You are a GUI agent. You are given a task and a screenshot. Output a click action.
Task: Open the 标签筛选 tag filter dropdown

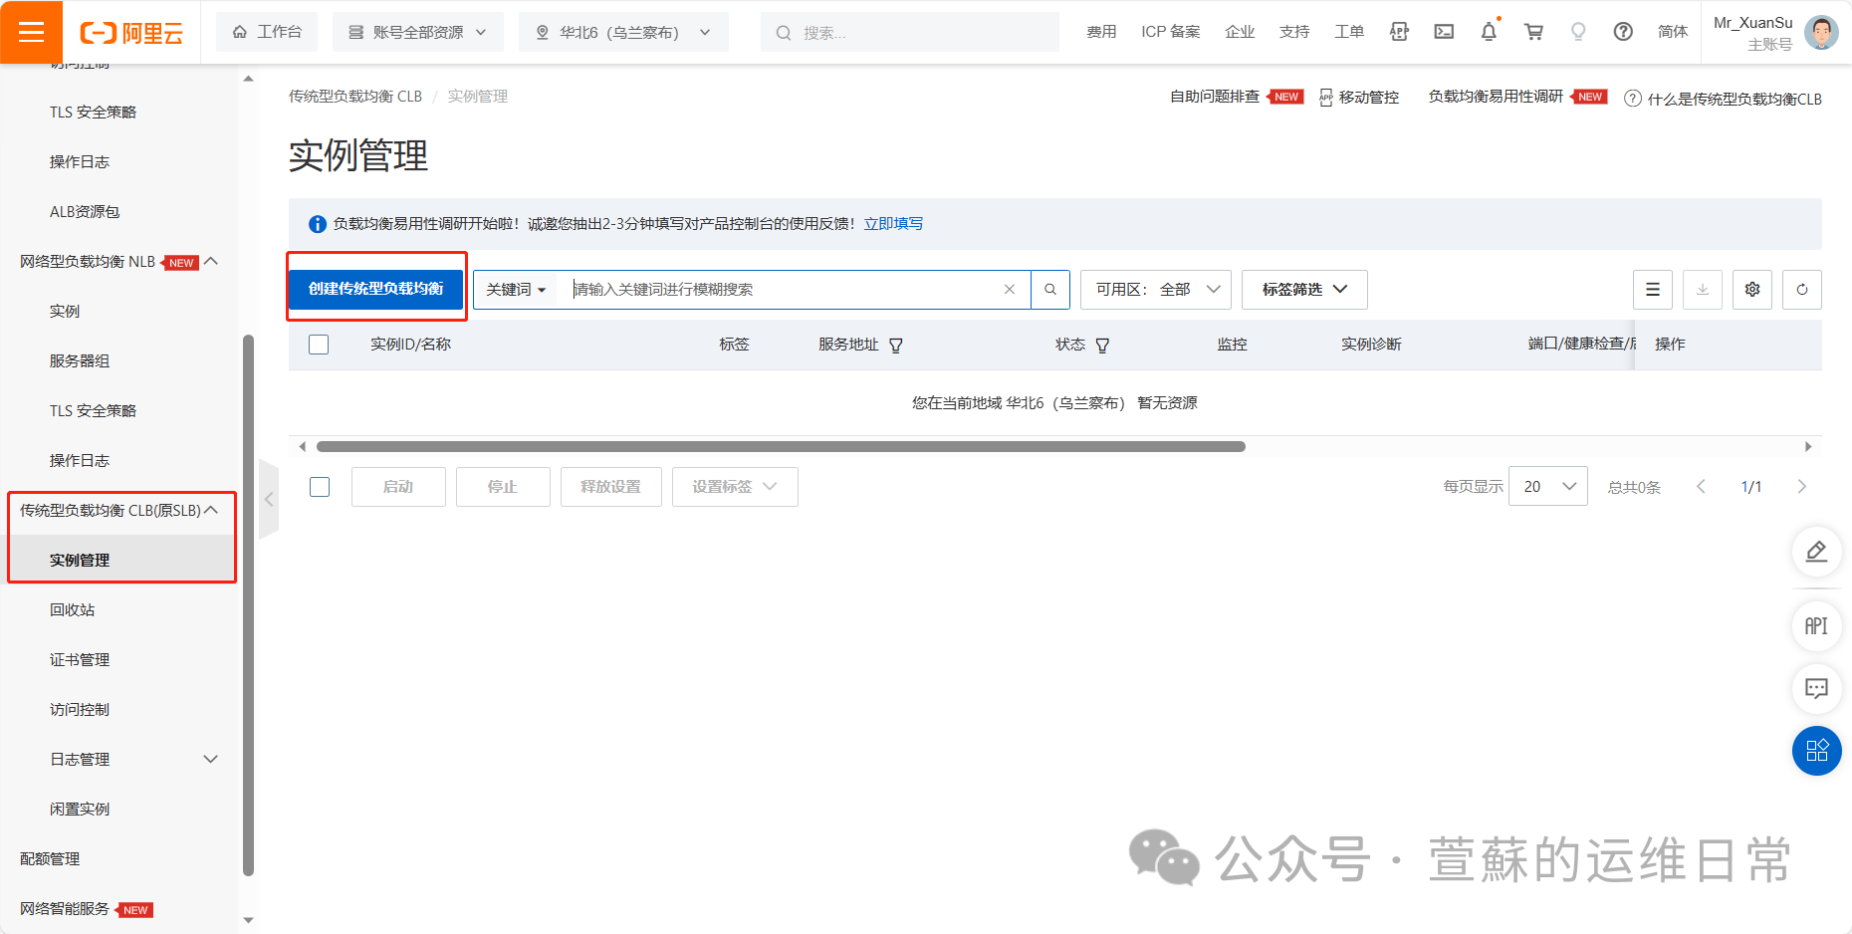point(1304,290)
